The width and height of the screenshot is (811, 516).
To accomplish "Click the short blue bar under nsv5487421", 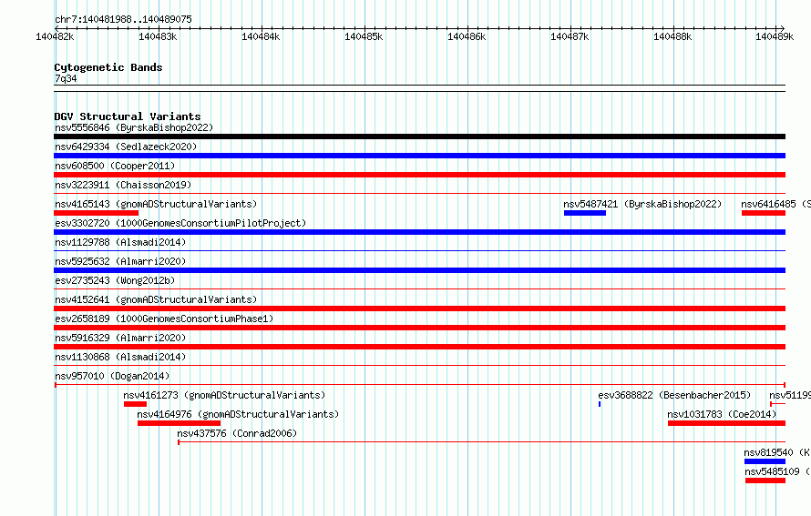I will point(584,213).
